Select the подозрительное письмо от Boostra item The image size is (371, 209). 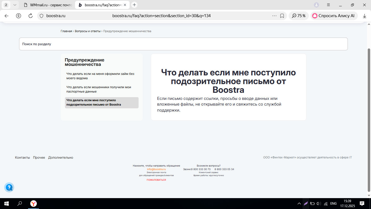[101, 103]
